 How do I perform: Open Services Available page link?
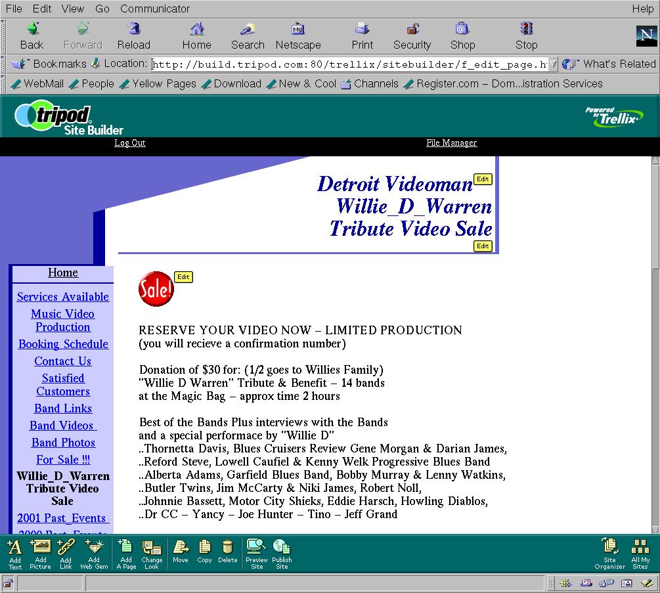point(63,297)
